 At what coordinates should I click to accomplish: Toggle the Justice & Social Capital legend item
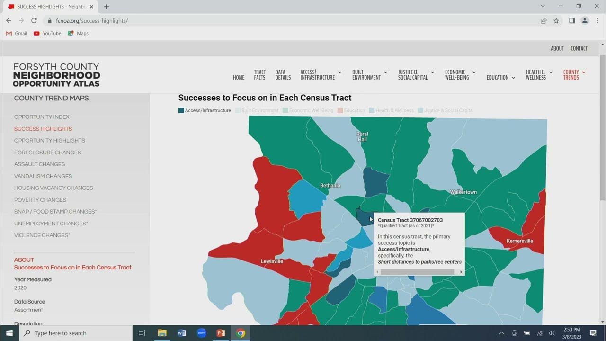click(x=446, y=110)
